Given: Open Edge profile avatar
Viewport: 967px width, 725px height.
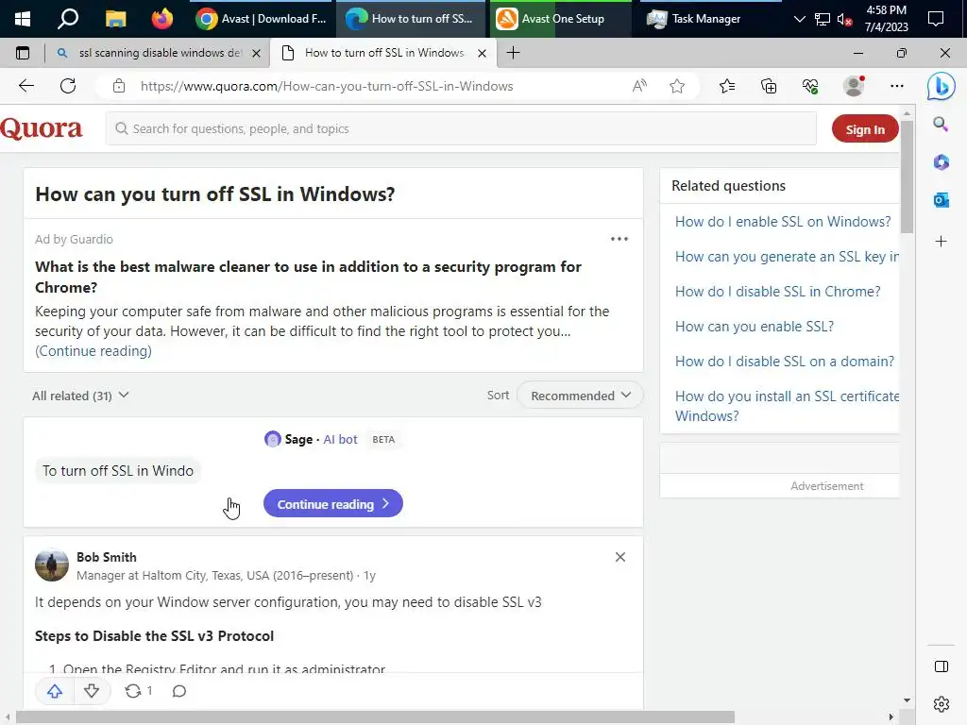Looking at the screenshot, I should pyautogui.click(x=854, y=86).
